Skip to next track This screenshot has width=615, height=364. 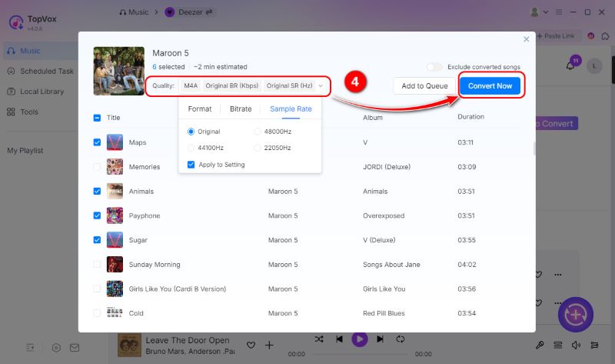[x=380, y=339]
